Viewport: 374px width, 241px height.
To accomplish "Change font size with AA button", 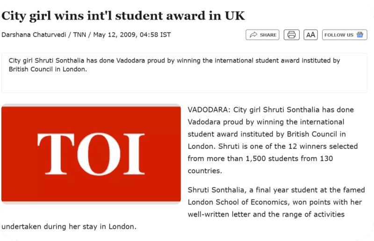I will click(x=310, y=35).
